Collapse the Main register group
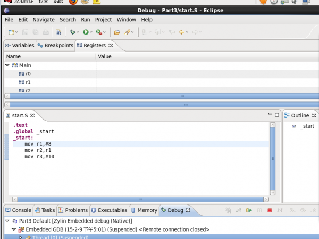The height and width of the screenshot is (239, 319). (7, 65)
